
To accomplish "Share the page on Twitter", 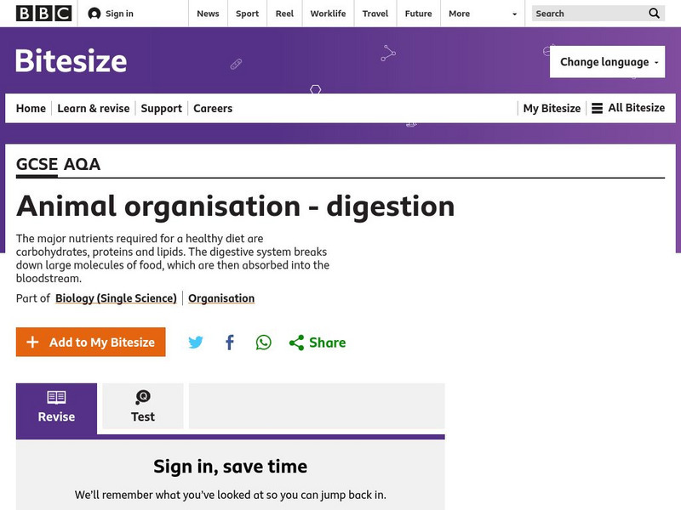I will coord(197,342).
